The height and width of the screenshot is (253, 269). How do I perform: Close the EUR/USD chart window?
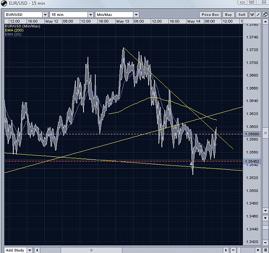coord(264,2)
